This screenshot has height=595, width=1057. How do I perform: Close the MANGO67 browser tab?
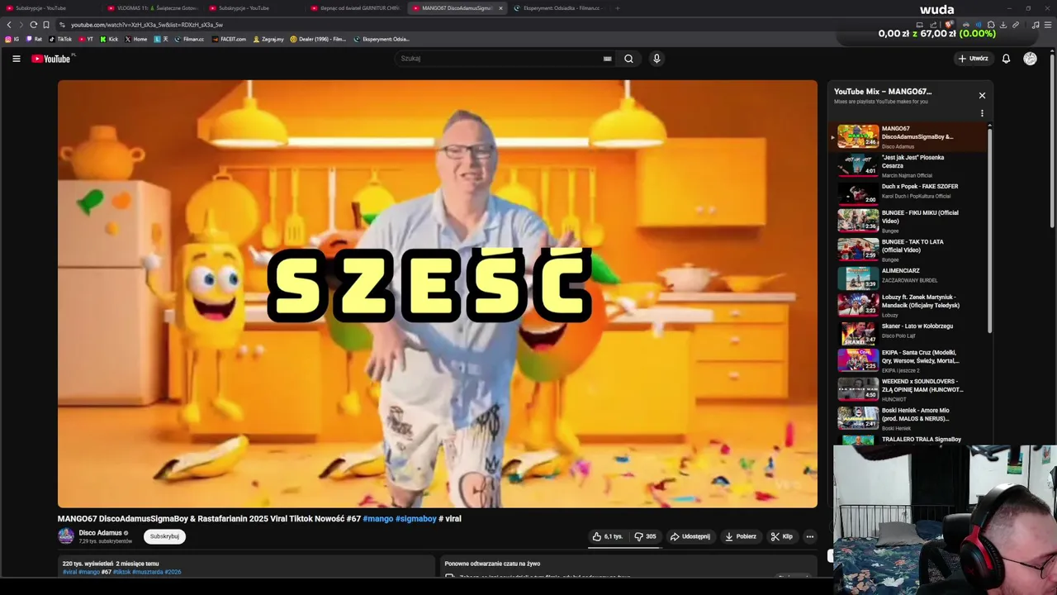[x=500, y=8]
